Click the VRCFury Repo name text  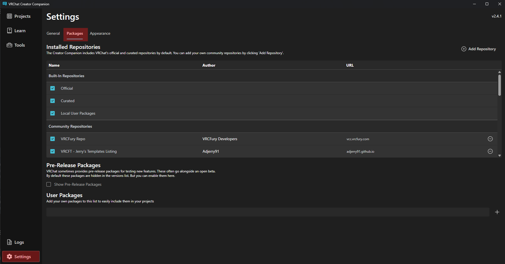(73, 139)
